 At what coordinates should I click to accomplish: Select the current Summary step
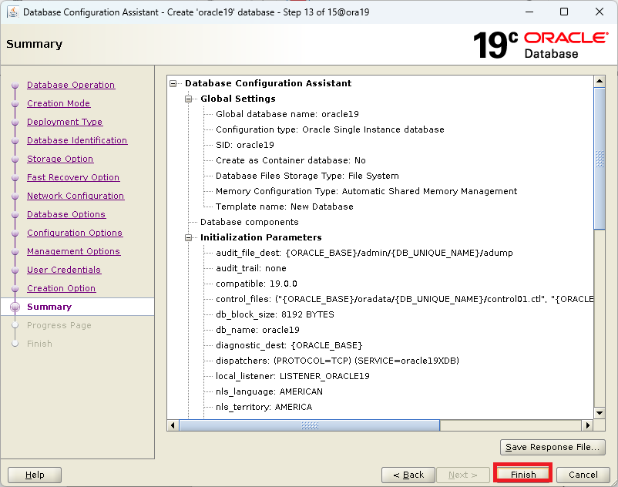49,307
